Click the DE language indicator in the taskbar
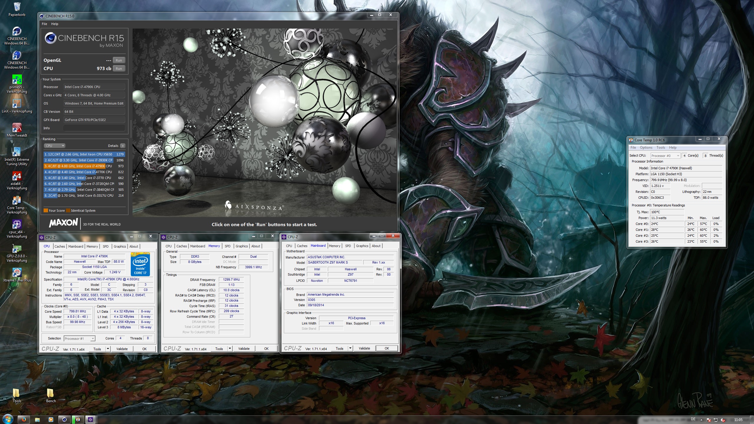Image resolution: width=754 pixels, height=424 pixels. point(693,419)
